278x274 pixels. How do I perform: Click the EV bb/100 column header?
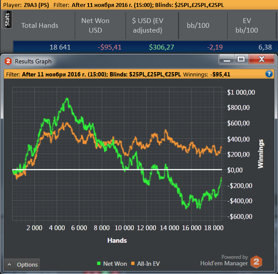coord(247,26)
